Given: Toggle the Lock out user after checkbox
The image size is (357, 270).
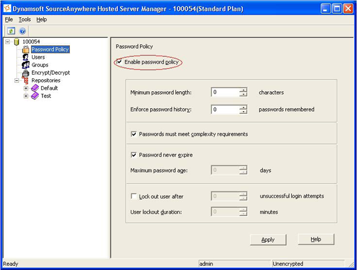Looking at the screenshot, I should coord(134,197).
